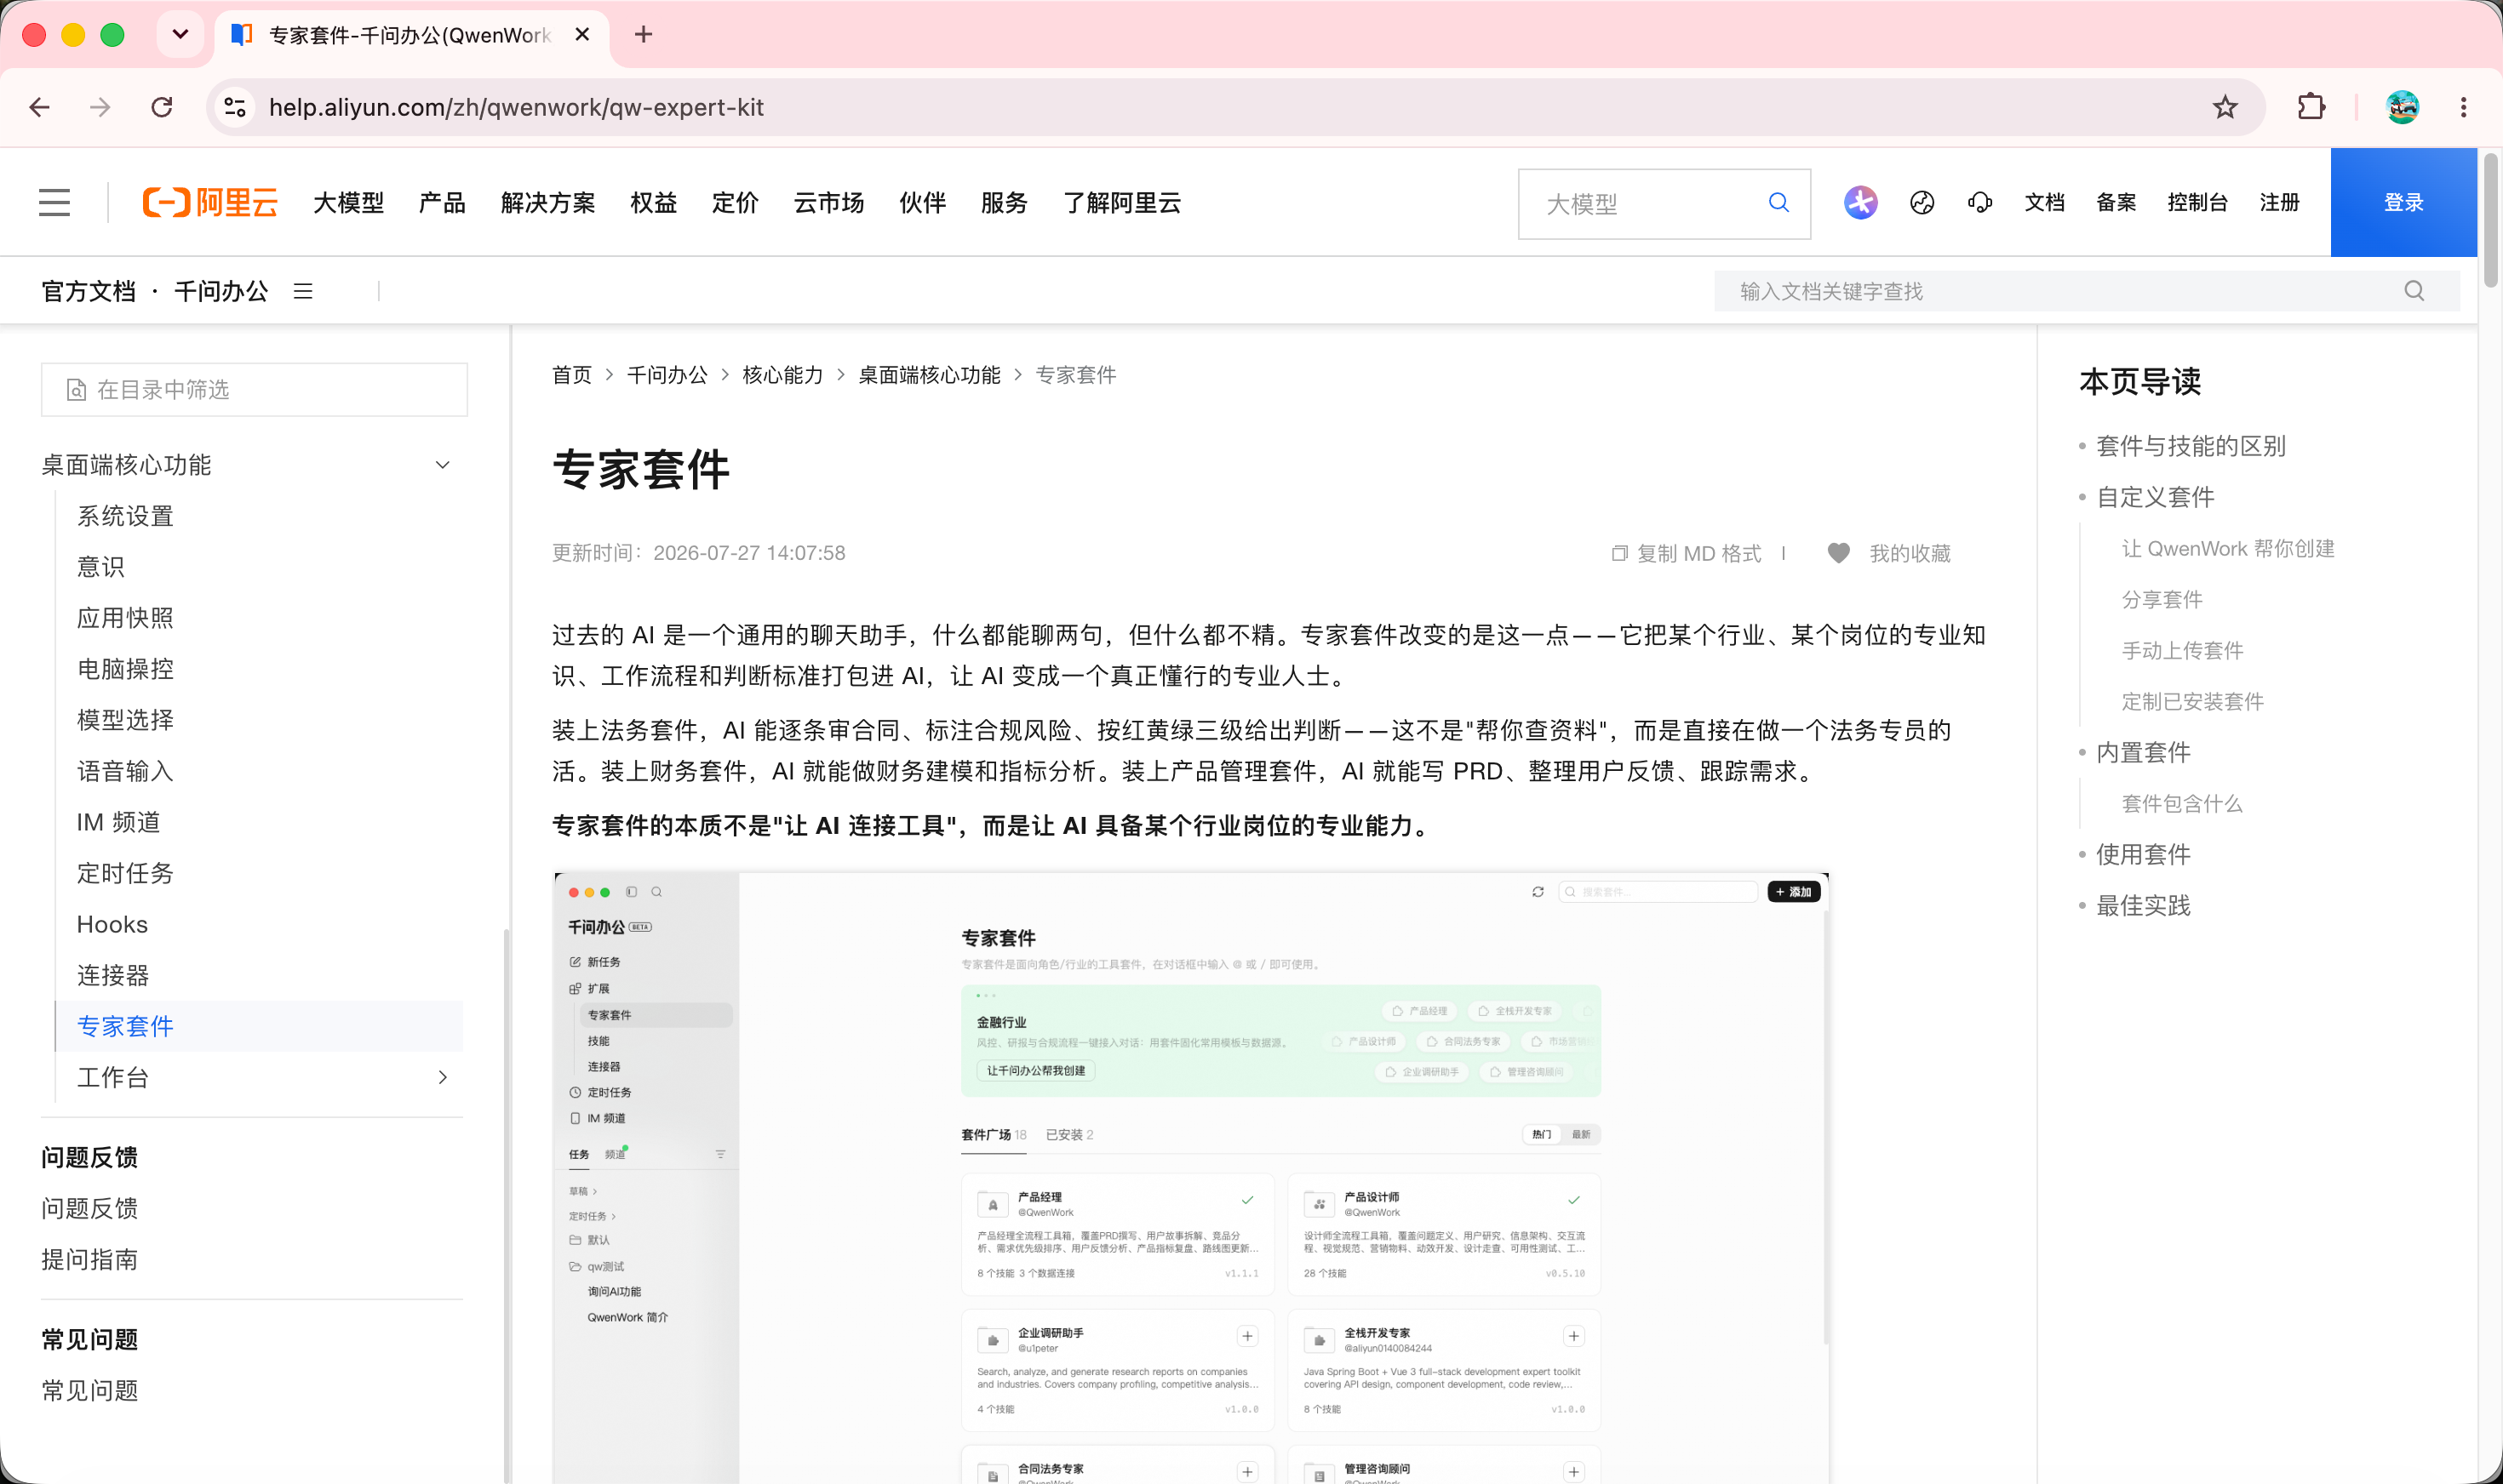Open 应用快照 in the sidebar
The image size is (2503, 1484).
125,618
